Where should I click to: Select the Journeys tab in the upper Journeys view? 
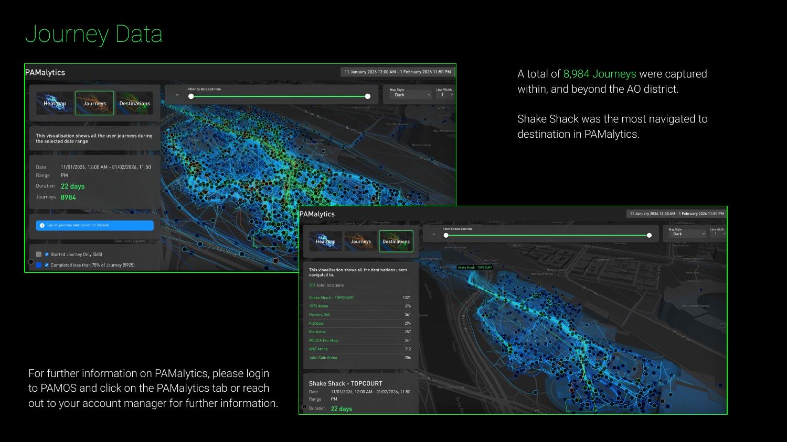(x=94, y=103)
